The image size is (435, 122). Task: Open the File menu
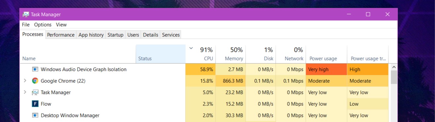(x=26, y=25)
